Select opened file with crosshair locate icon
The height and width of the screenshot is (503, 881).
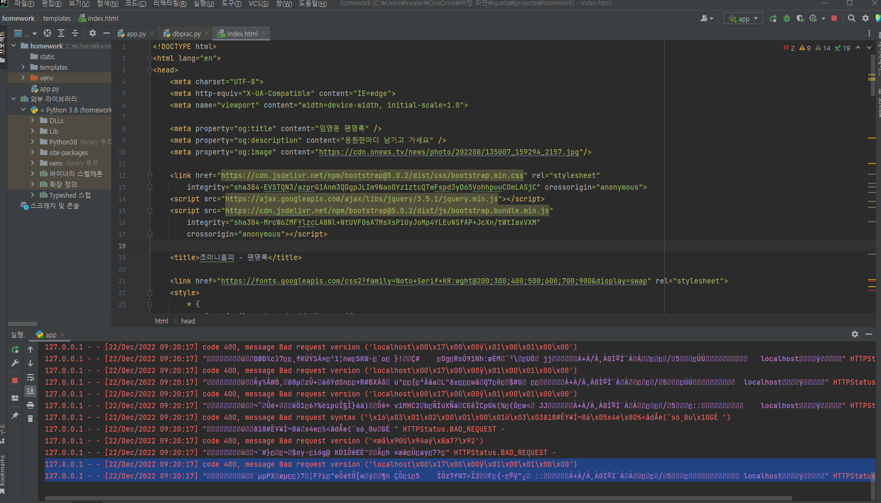(47, 33)
